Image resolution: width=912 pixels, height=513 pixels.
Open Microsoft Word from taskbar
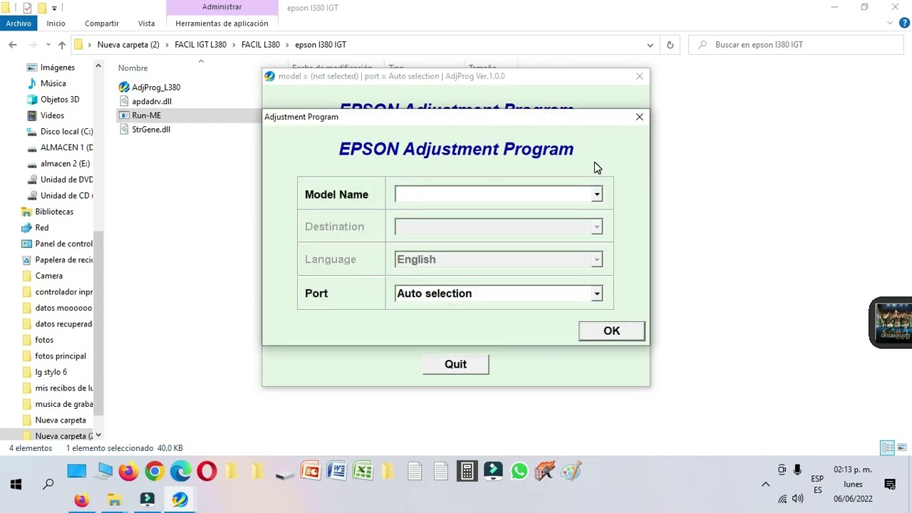pyautogui.click(x=336, y=471)
